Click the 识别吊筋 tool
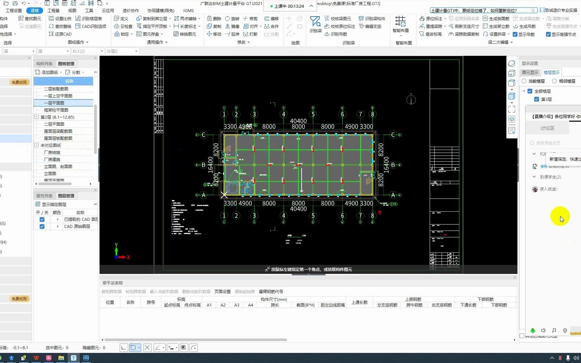Image resolution: width=581 pixels, height=363 pixels. [x=336, y=34]
